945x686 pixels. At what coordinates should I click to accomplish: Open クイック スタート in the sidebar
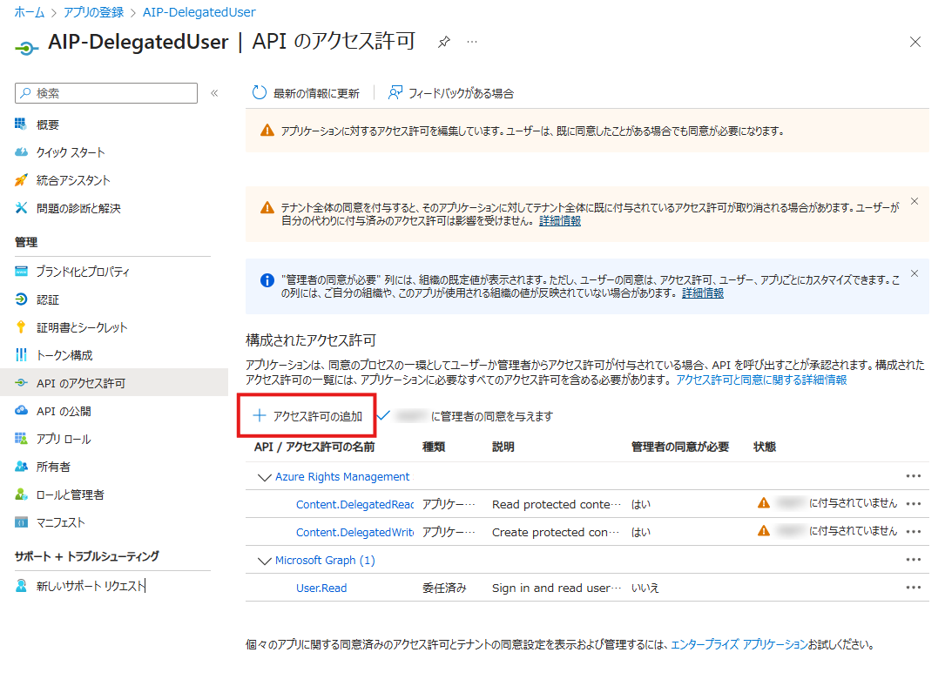71,152
